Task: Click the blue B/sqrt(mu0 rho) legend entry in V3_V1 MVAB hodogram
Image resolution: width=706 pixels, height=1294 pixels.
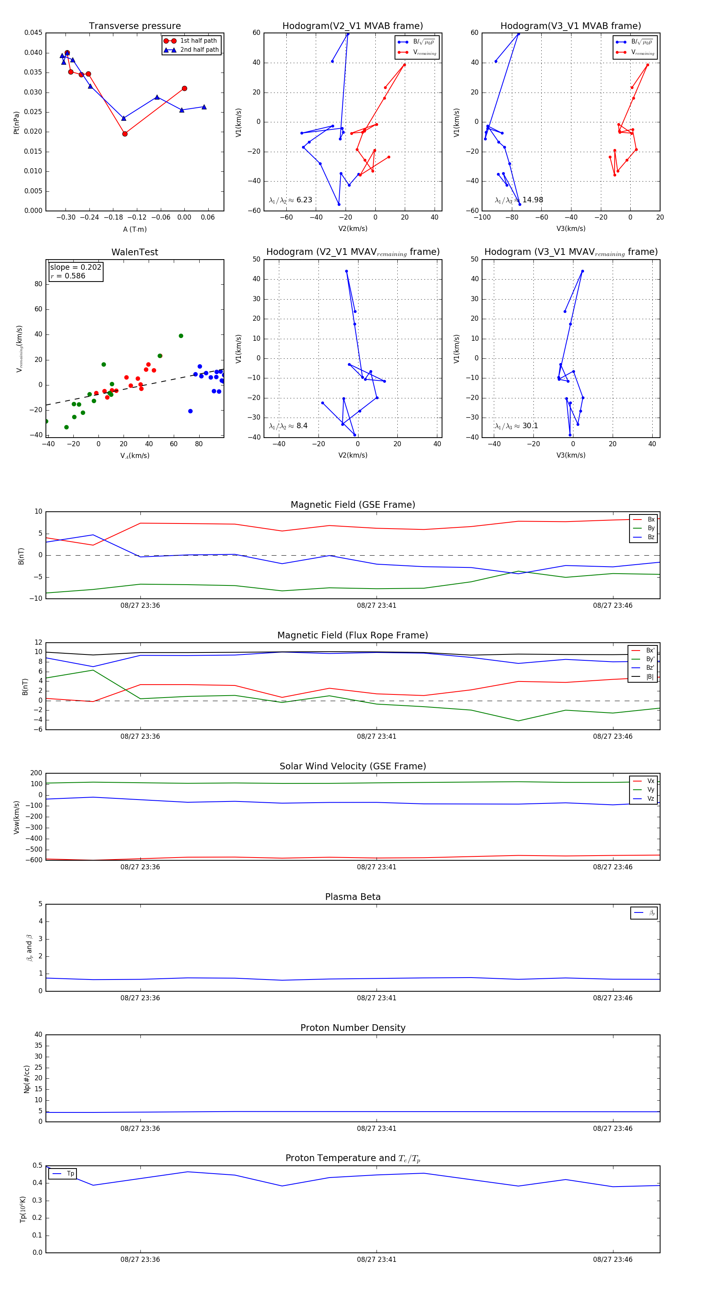Action: (635, 42)
